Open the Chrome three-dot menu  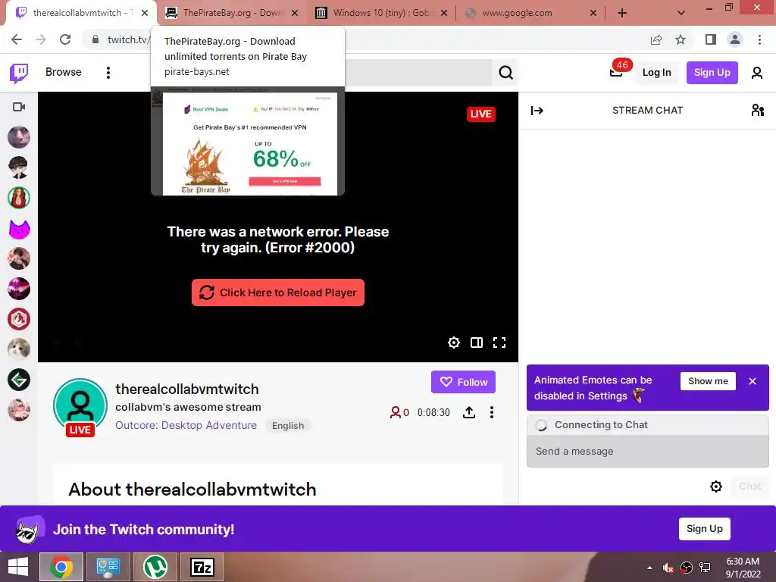(759, 39)
